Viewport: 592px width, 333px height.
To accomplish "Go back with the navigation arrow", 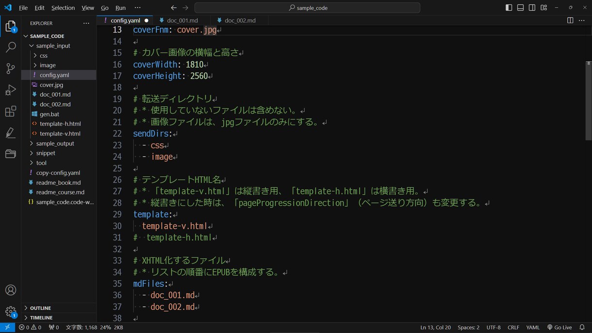I will [174, 8].
